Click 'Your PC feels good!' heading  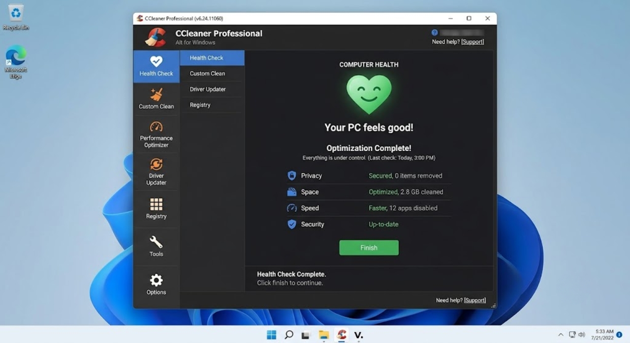pos(369,128)
